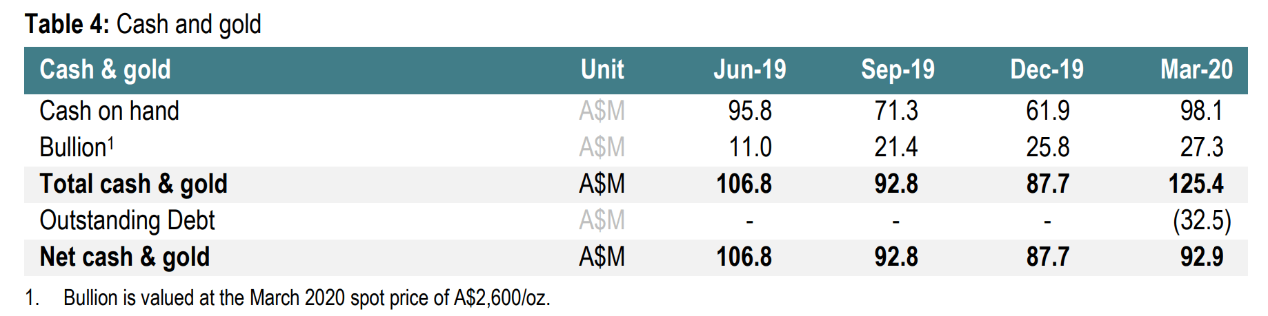Viewport: 1268px width, 316px height.
Task: Click the Mar-20 cash on hand value 98.1
Action: click(1201, 111)
